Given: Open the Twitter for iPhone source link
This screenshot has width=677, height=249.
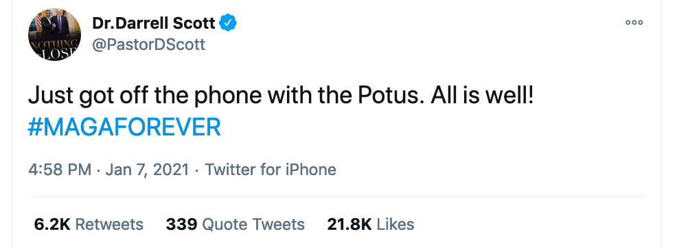Looking at the screenshot, I should (271, 170).
